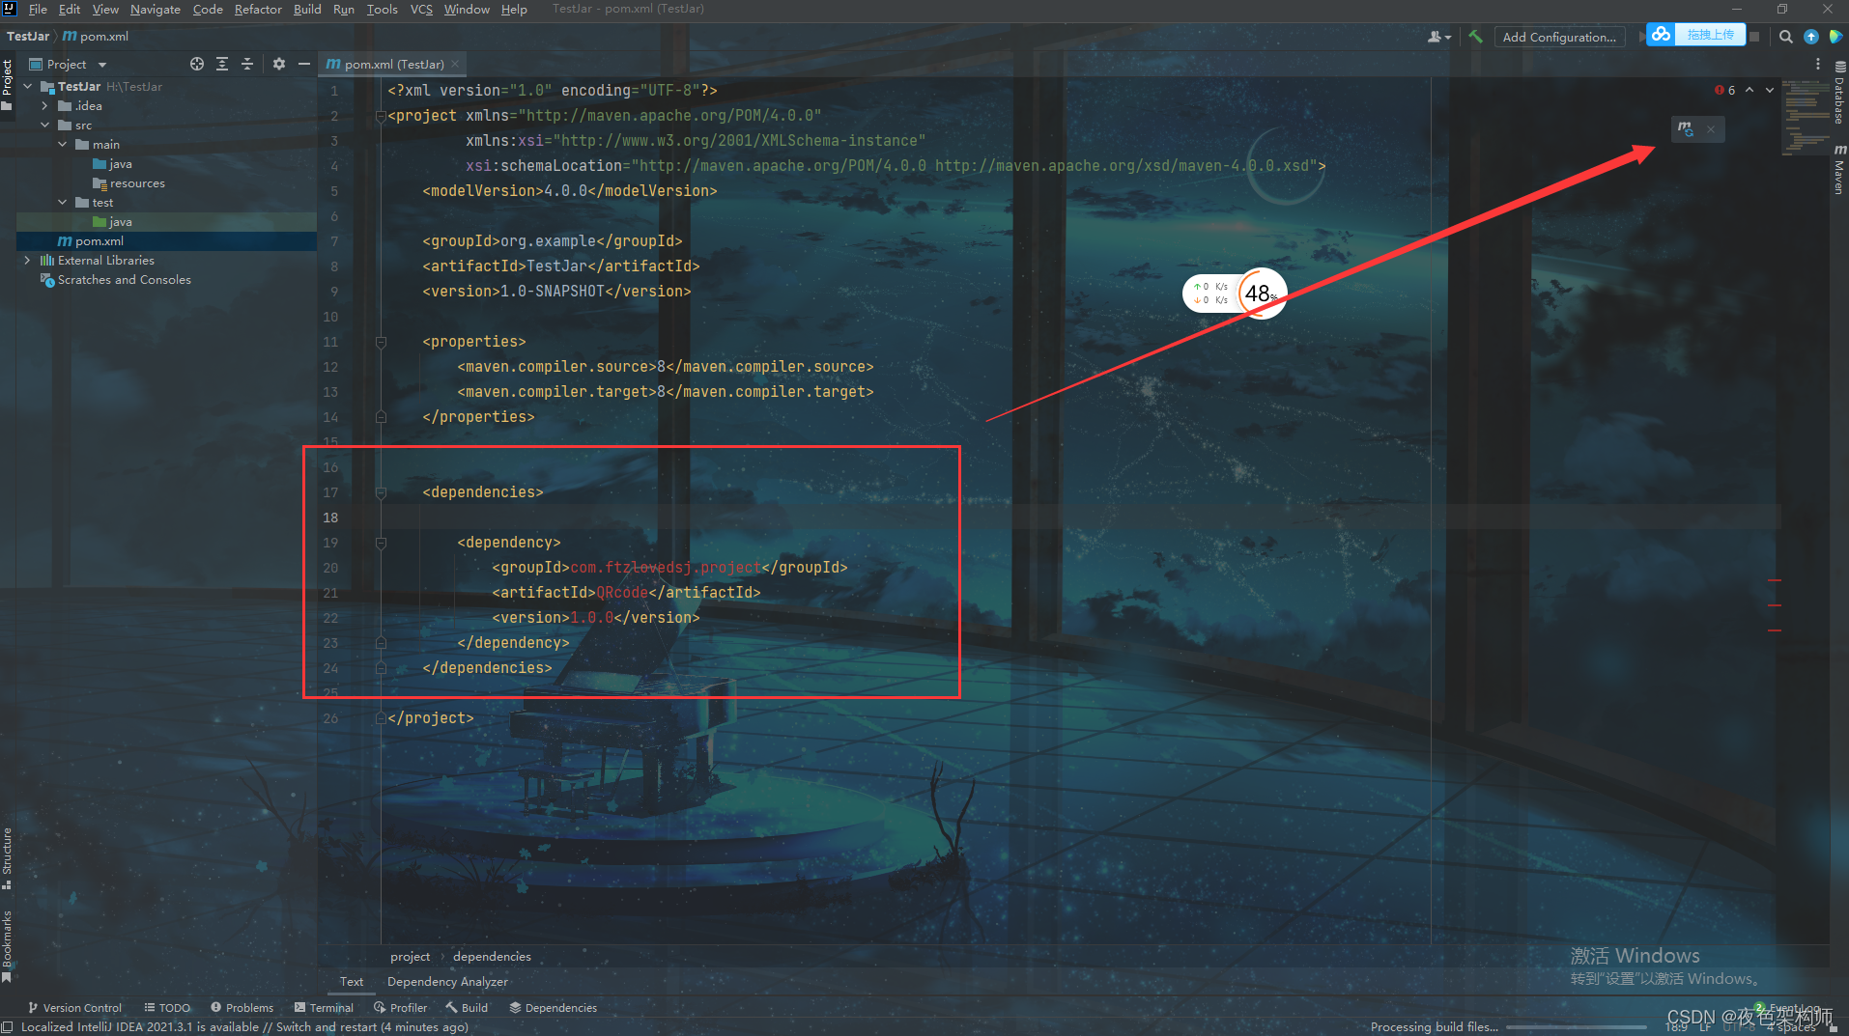The height and width of the screenshot is (1036, 1849).
Task: Click the Collapse All icon in Project panel
Action: pyautogui.click(x=247, y=64)
